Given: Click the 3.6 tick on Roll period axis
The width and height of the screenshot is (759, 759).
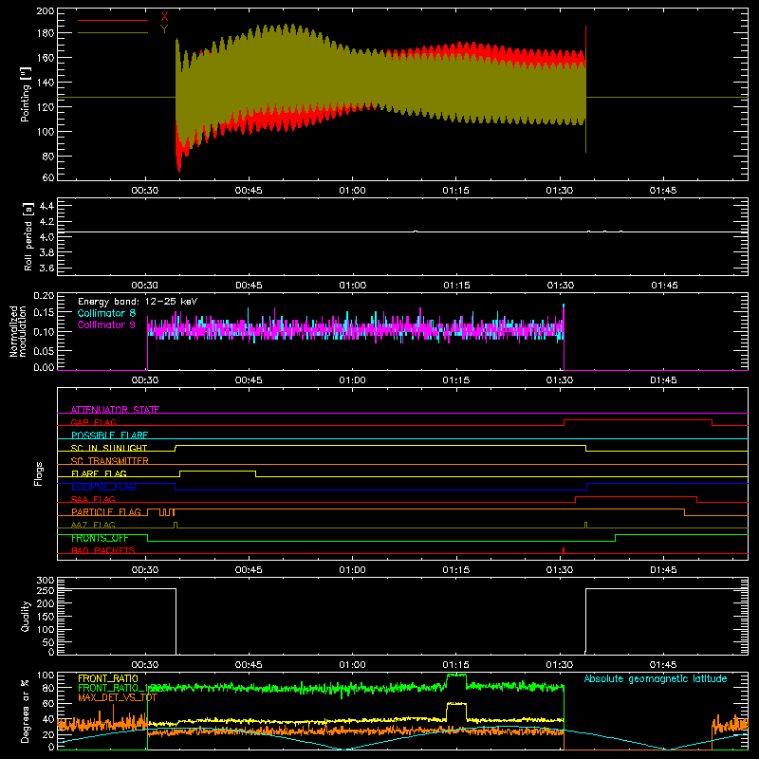Looking at the screenshot, I should click(46, 268).
